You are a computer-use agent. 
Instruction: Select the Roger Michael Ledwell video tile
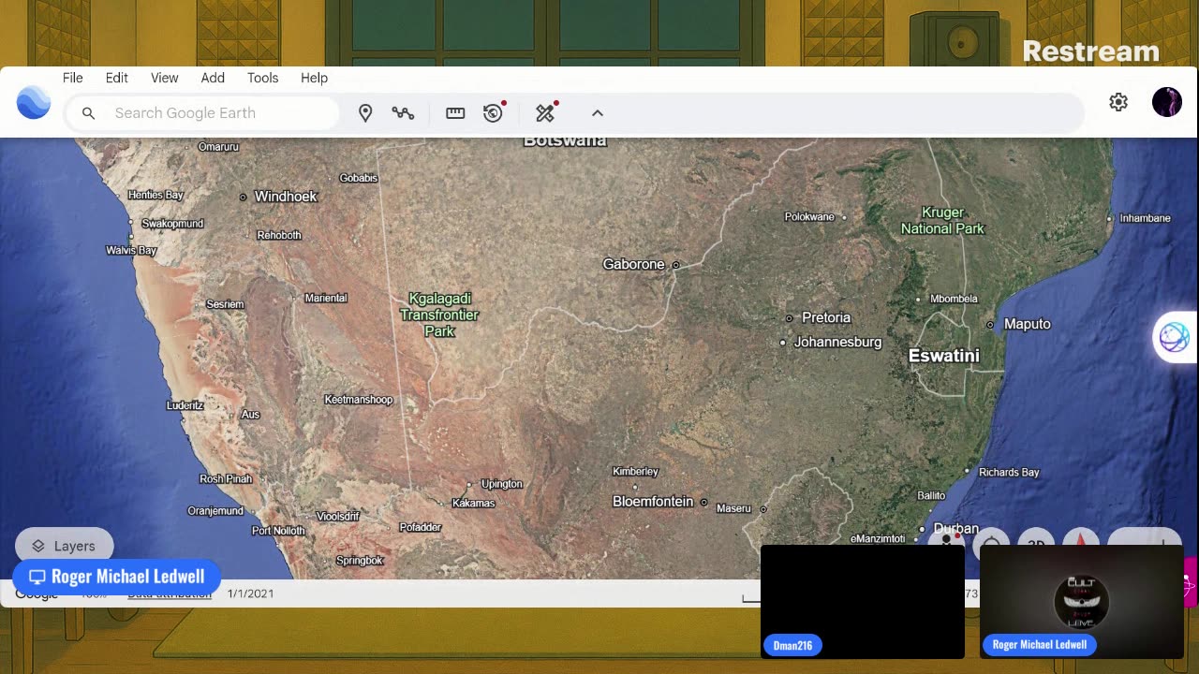tap(1081, 601)
